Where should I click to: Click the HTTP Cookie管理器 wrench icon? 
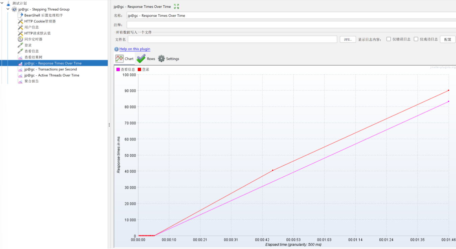tap(20, 21)
